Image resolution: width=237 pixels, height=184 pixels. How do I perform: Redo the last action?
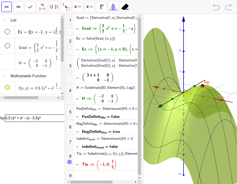tap(228, 7)
